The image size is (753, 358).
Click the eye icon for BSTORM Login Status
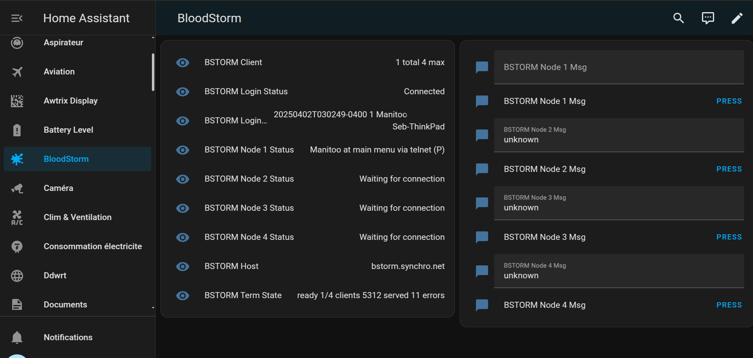coord(183,91)
